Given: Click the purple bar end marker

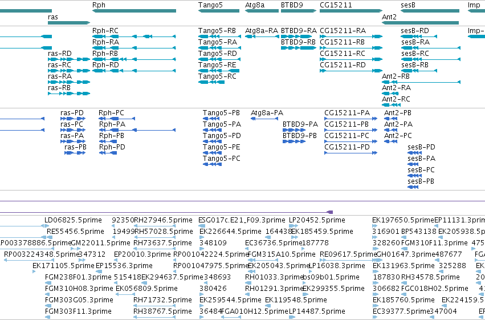Looking at the screenshot, I should [330, 212].
